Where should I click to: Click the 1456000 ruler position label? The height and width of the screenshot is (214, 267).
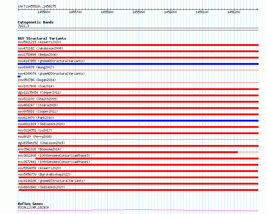[170, 12]
